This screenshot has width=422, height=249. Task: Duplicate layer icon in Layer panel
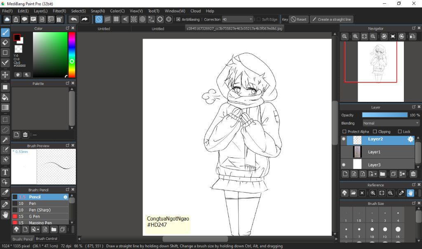(x=393, y=174)
